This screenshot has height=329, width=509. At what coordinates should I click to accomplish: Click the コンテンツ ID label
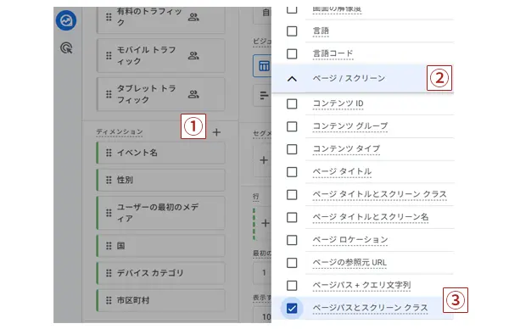point(338,103)
